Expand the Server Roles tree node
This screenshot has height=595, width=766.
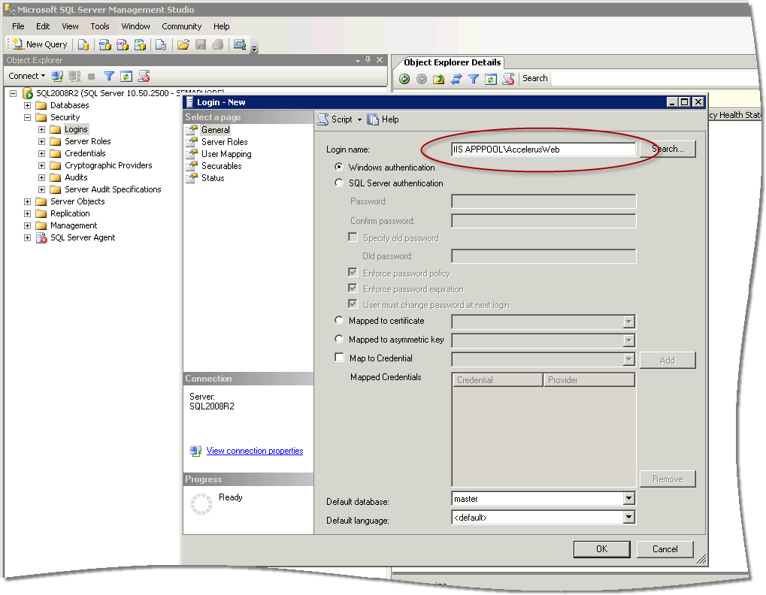coord(41,141)
